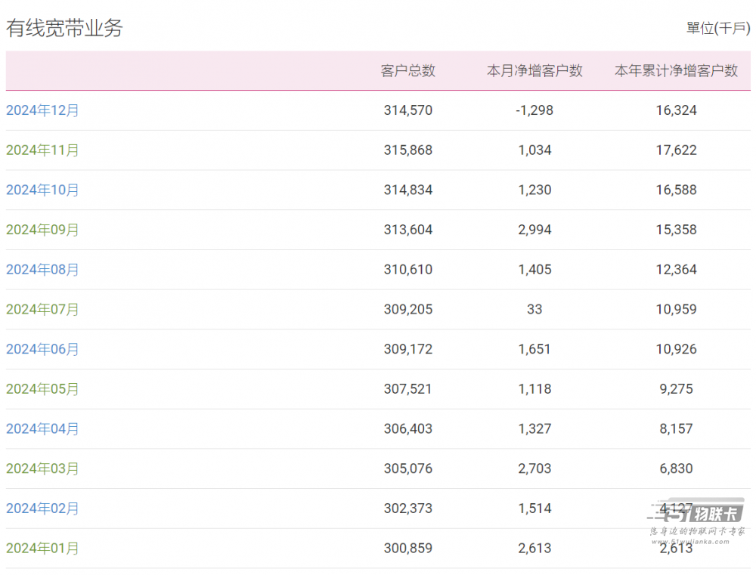Click the 本年累计净增客户数 column header
Screen dimensions: 756x575
tap(676, 71)
